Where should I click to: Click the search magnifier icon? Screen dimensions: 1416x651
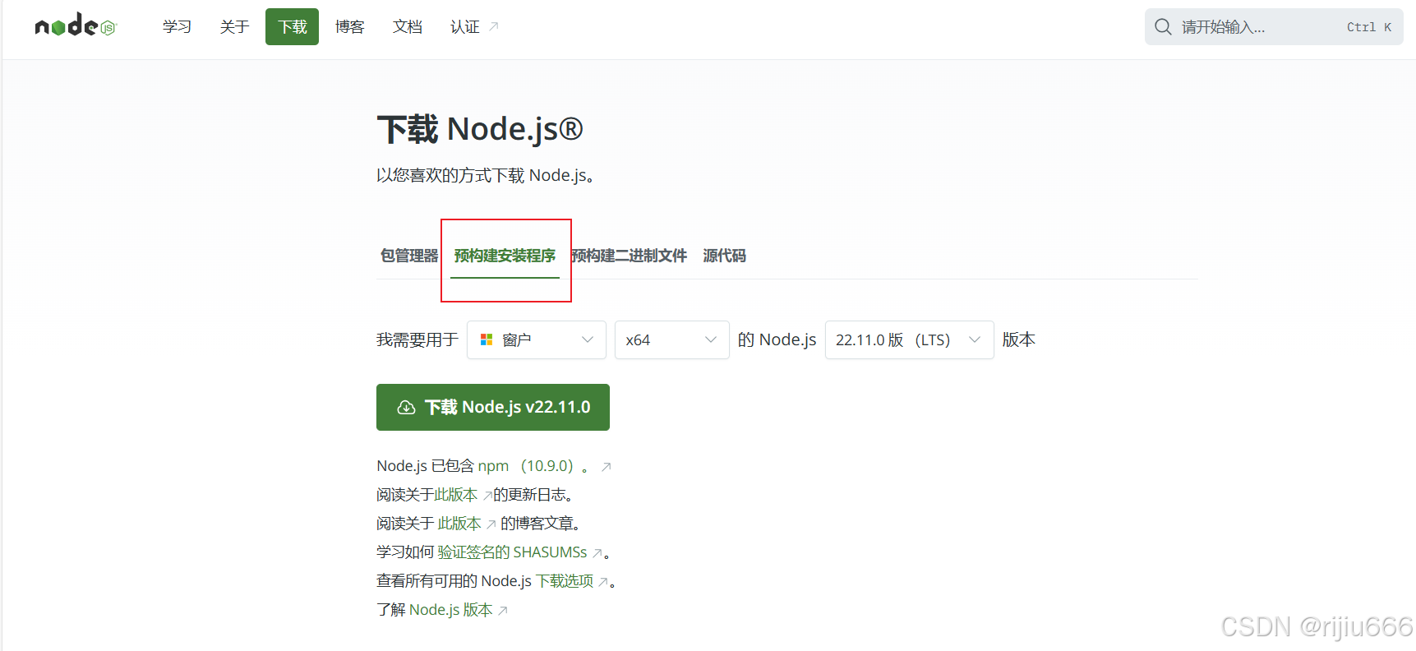1163,27
